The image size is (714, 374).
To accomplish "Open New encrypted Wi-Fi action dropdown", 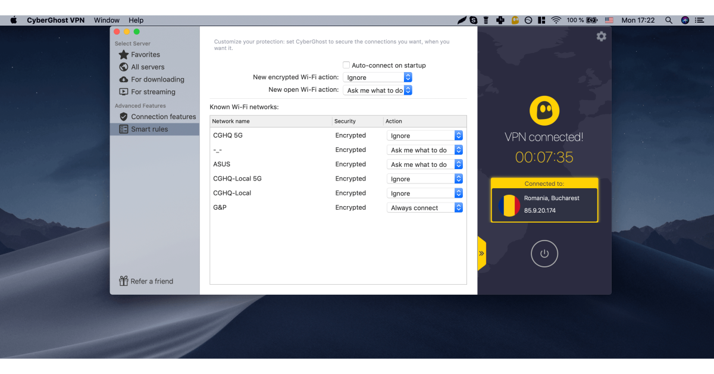I will tap(378, 77).
